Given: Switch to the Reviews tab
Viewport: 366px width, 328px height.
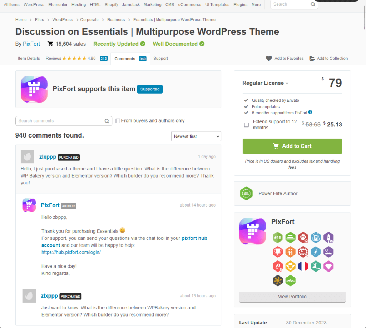Looking at the screenshot, I should click(76, 59).
